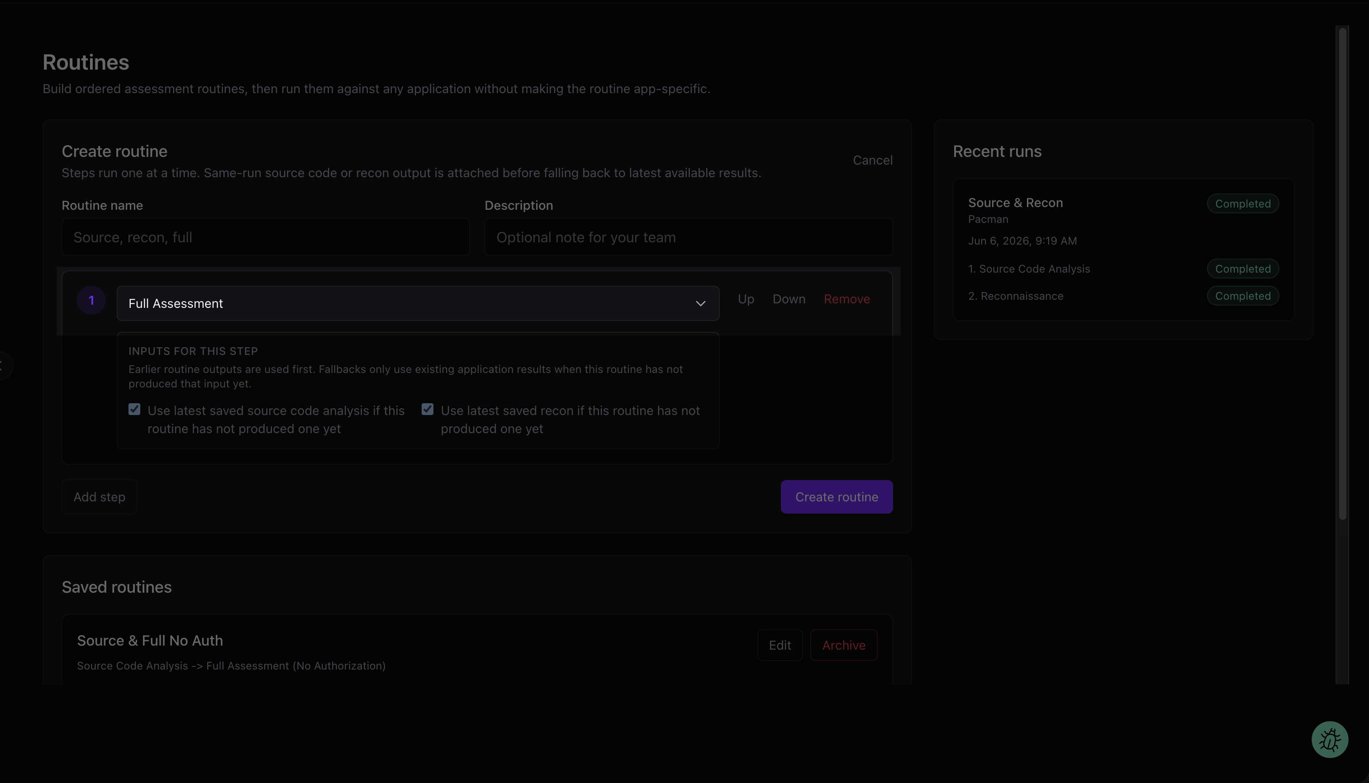Click the Source & Full No Auth title
Viewport: 1369px width, 783px height.
[x=150, y=641]
